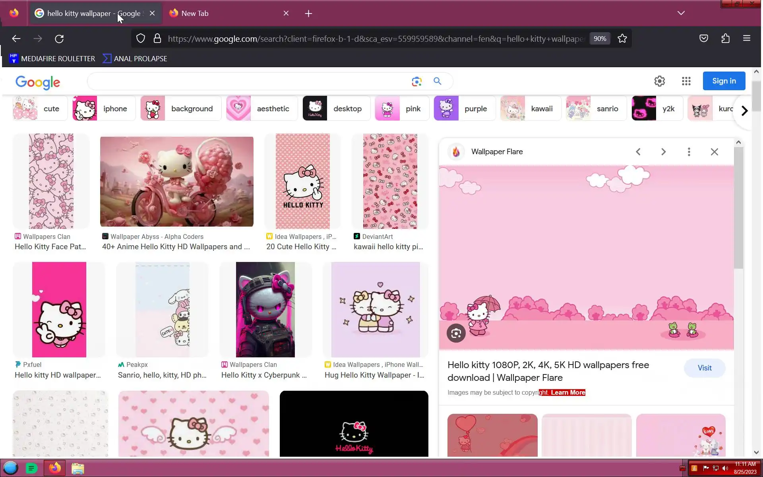Click Lens icon on preview image
This screenshot has width=763, height=477.
[456, 333]
